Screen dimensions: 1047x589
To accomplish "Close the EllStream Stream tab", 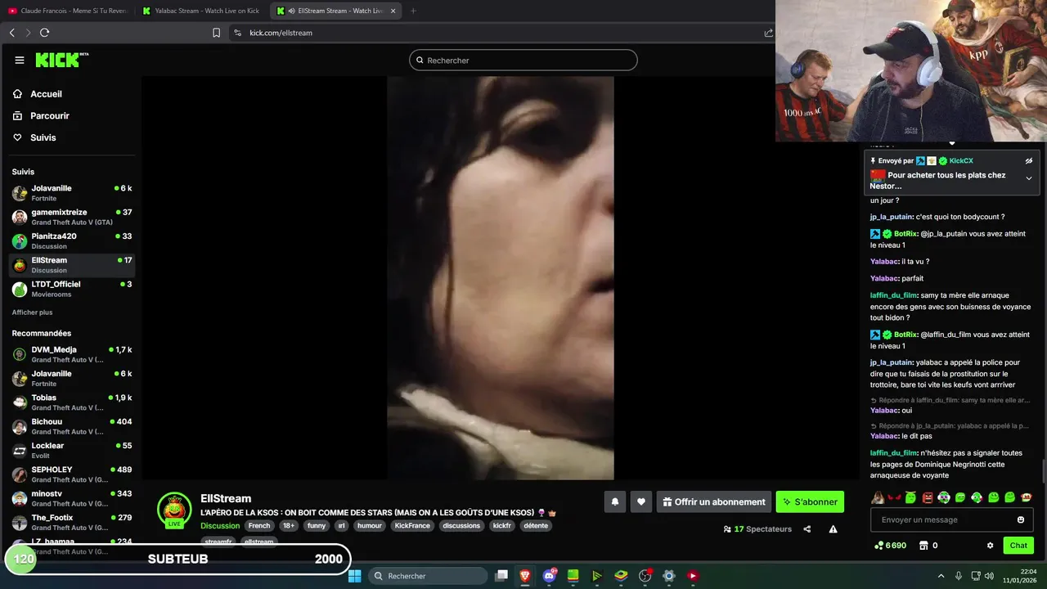I will tap(393, 11).
